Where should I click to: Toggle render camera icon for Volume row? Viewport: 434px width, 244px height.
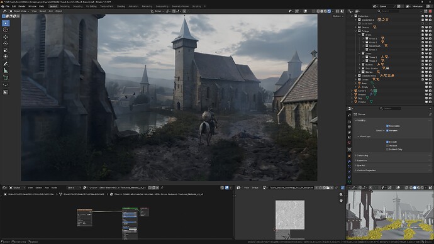(x=430, y=102)
